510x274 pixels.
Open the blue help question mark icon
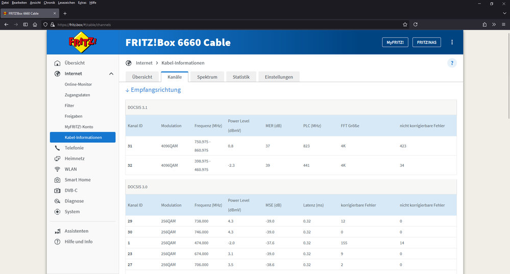[452, 63]
